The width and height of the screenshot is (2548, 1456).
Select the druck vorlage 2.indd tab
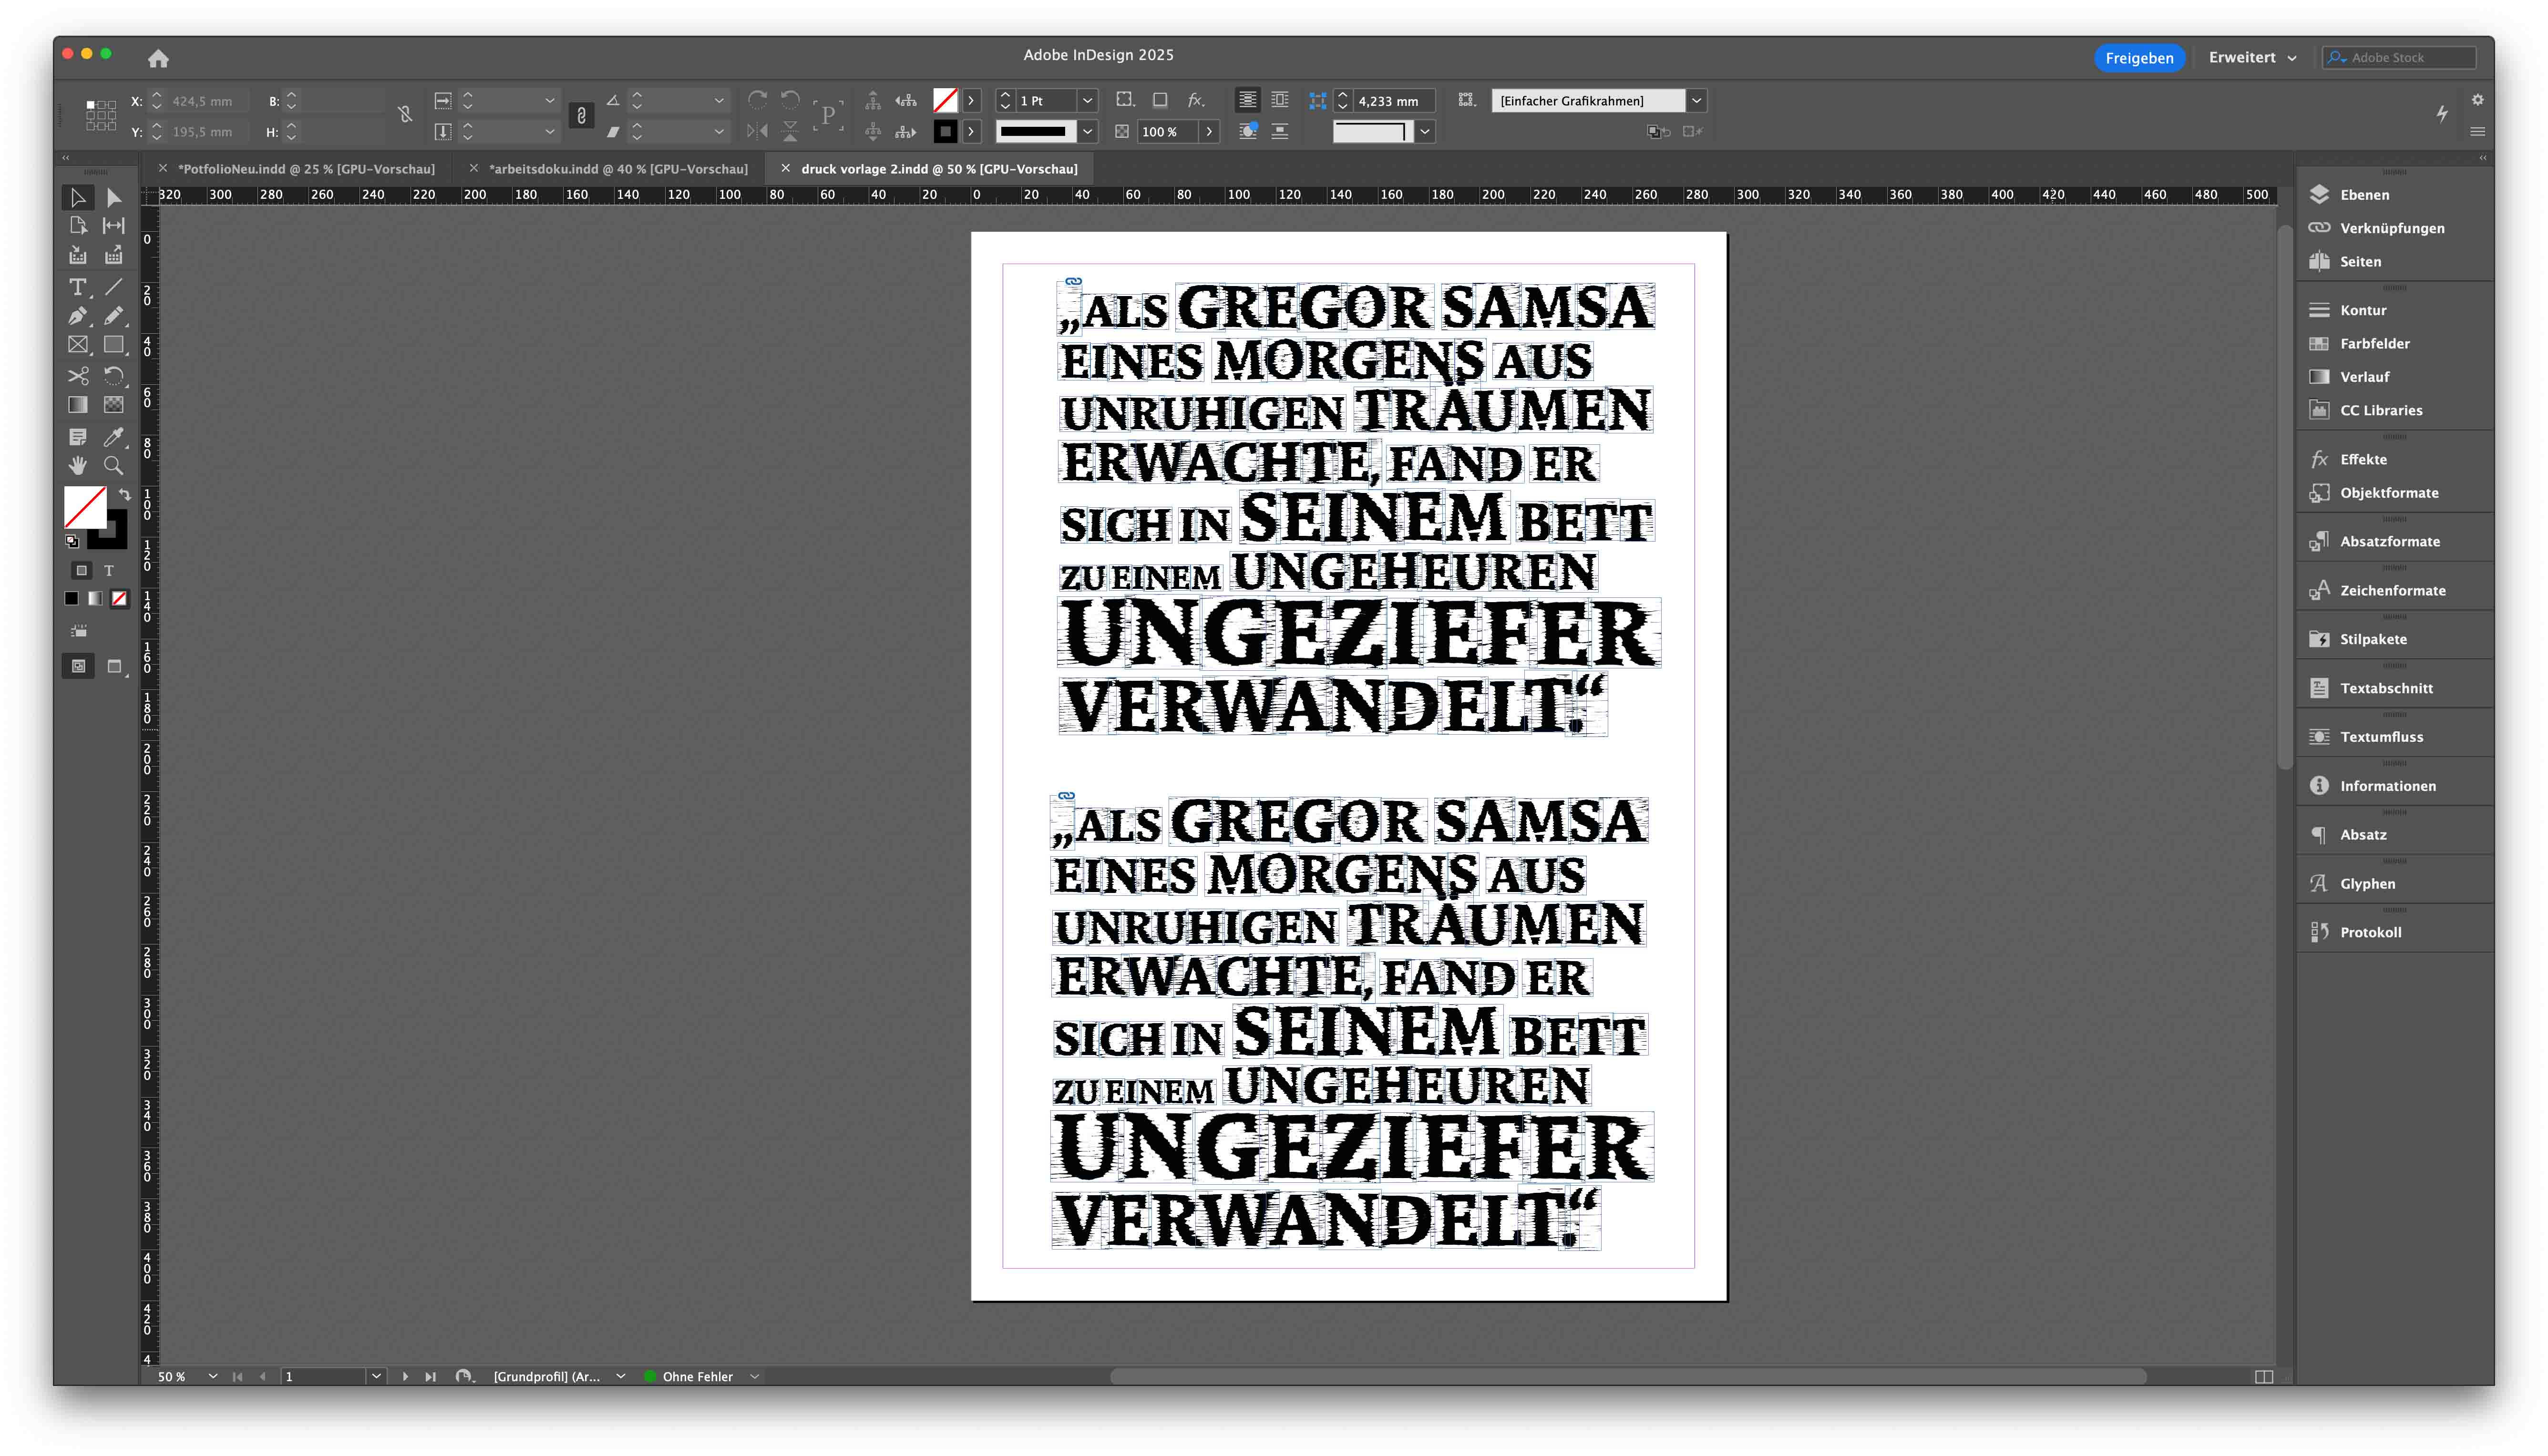pyautogui.click(x=939, y=169)
